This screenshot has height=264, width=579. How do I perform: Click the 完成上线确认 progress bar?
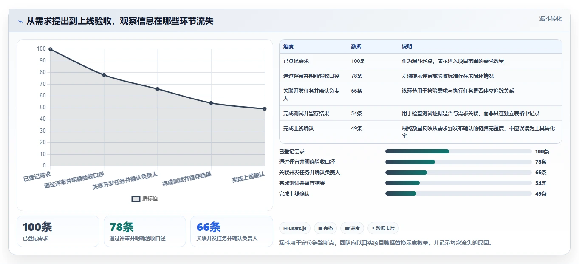click(458, 194)
